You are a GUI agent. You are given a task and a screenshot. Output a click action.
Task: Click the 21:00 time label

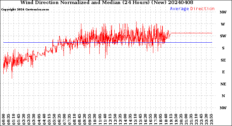tap(186, 119)
